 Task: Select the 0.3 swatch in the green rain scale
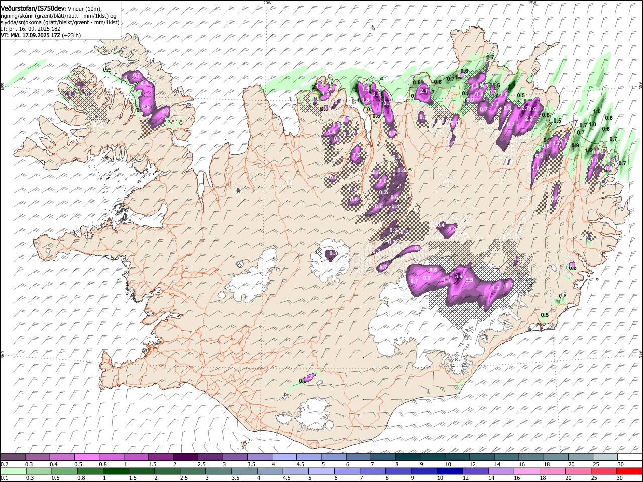point(39,471)
